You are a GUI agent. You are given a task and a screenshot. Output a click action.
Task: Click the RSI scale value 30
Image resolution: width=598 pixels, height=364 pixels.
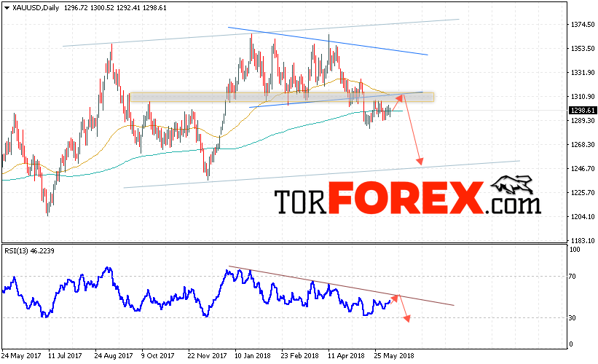click(573, 317)
